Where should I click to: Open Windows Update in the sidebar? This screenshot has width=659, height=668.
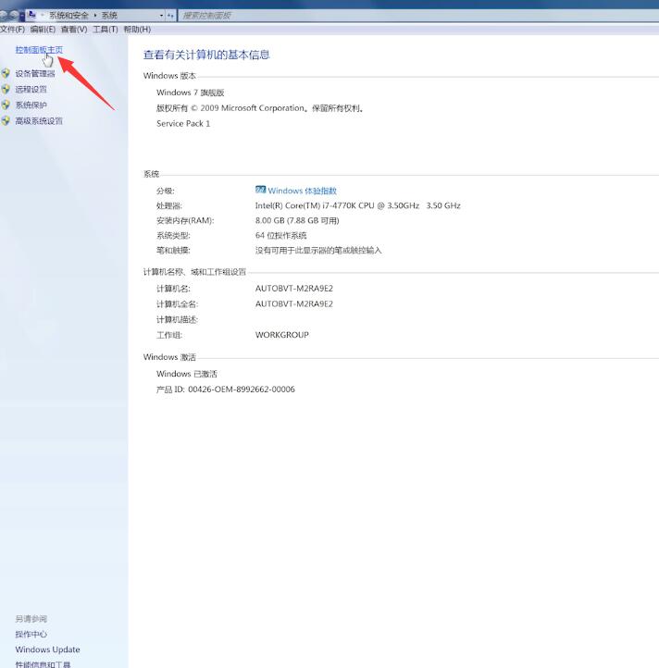[48, 649]
